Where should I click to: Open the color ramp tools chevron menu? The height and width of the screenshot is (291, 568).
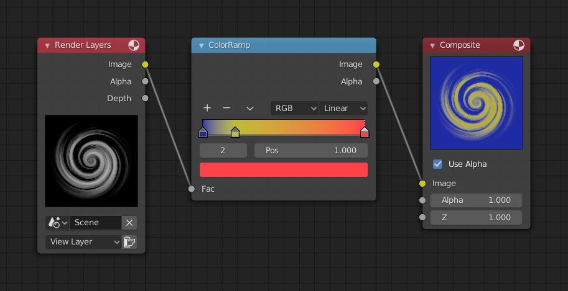249,108
